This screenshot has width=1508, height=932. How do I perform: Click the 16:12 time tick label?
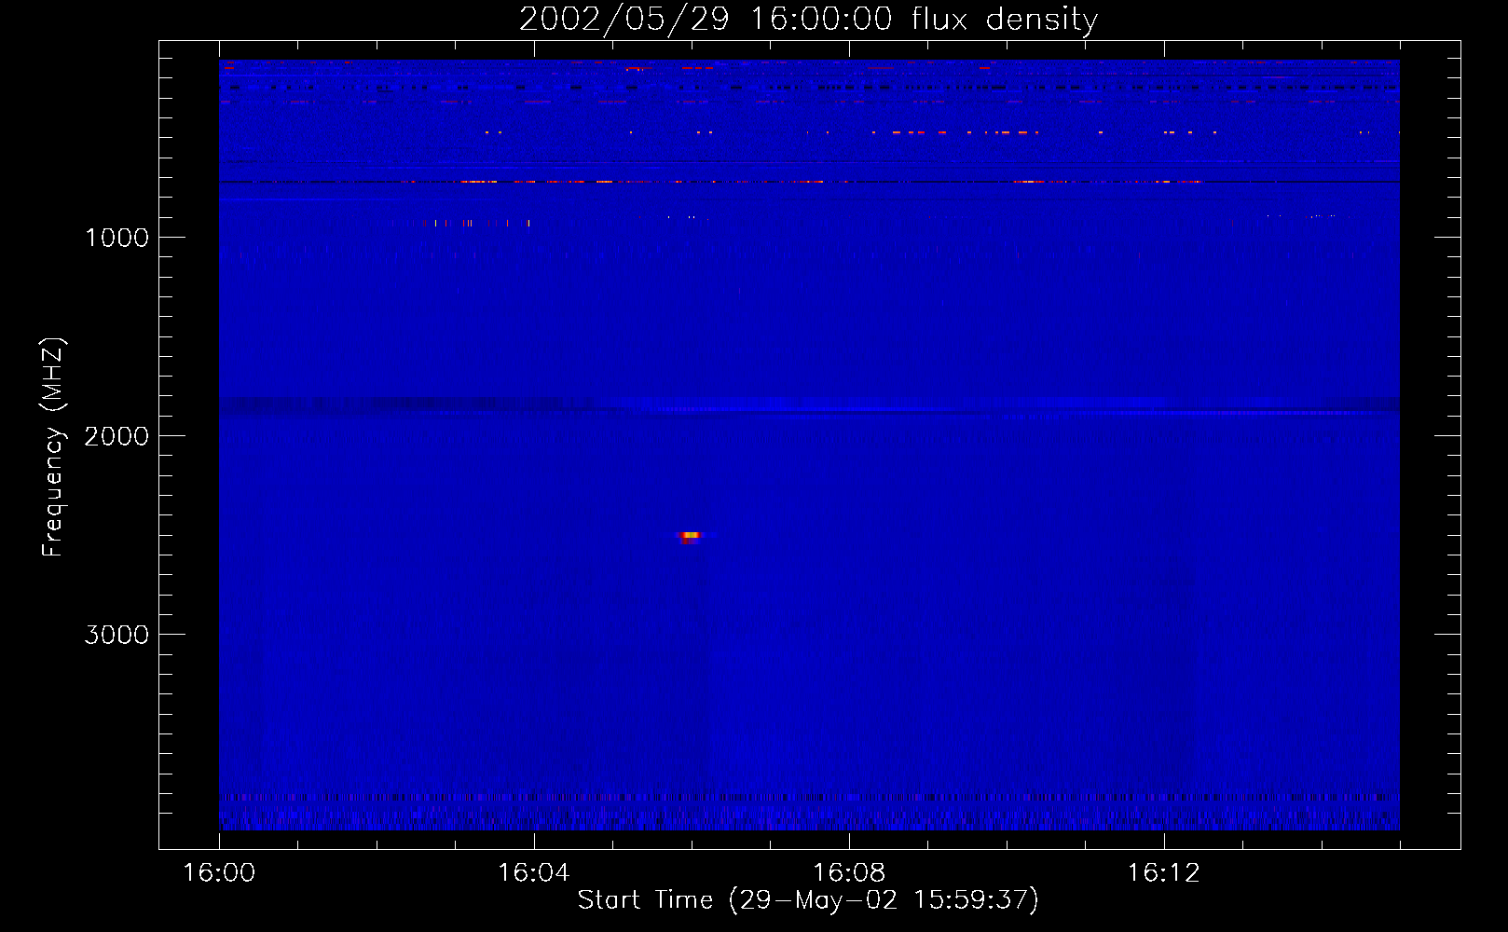1163,873
